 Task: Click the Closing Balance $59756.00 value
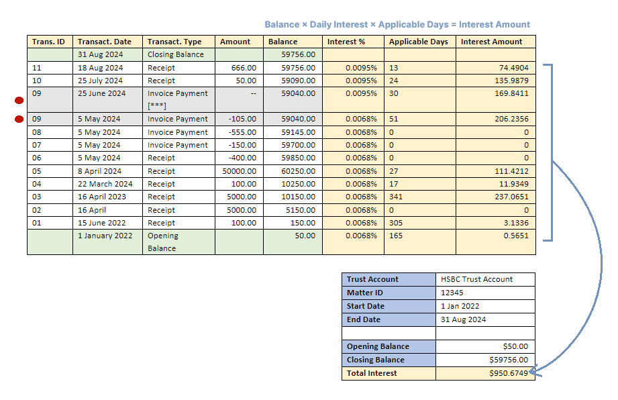485,360
